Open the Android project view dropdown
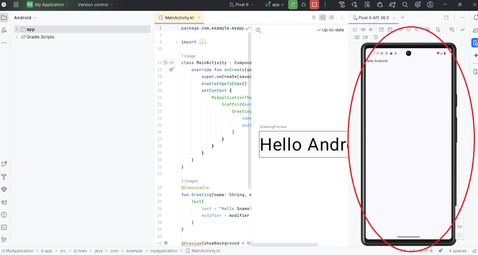 point(25,18)
